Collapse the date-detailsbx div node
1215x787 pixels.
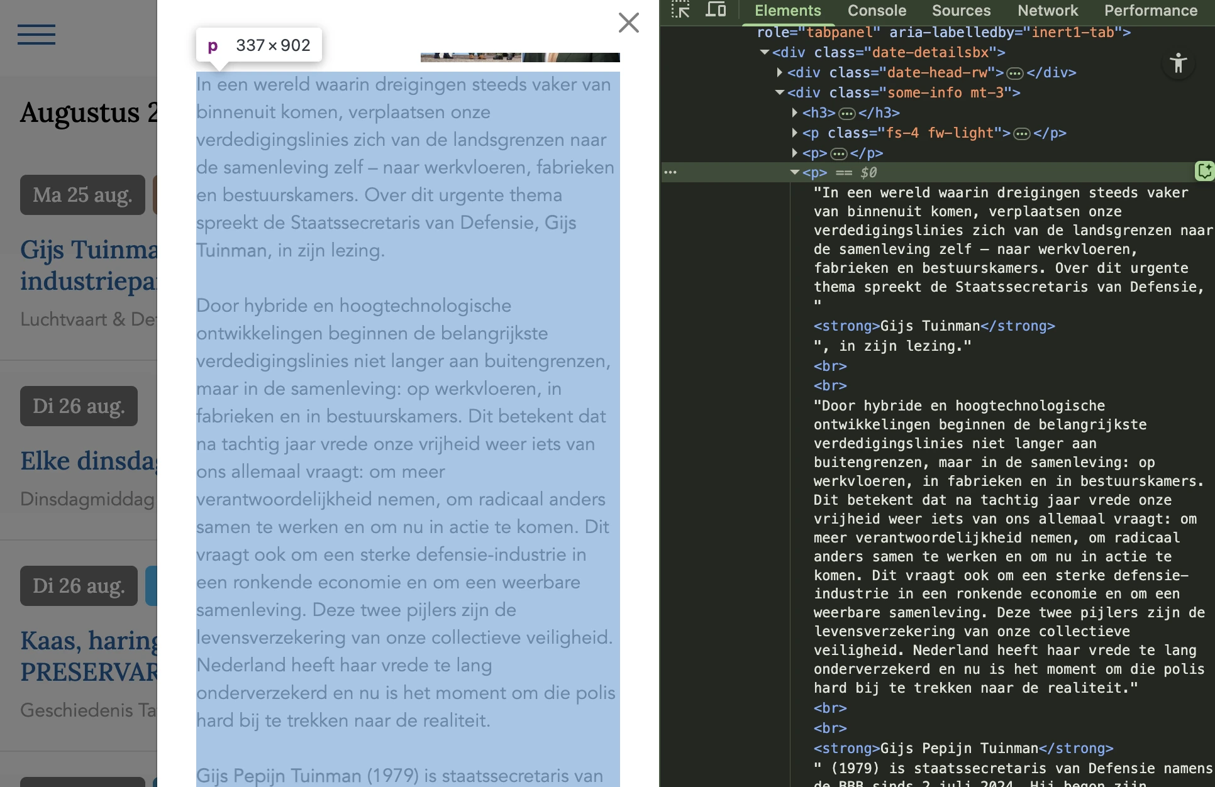(765, 53)
